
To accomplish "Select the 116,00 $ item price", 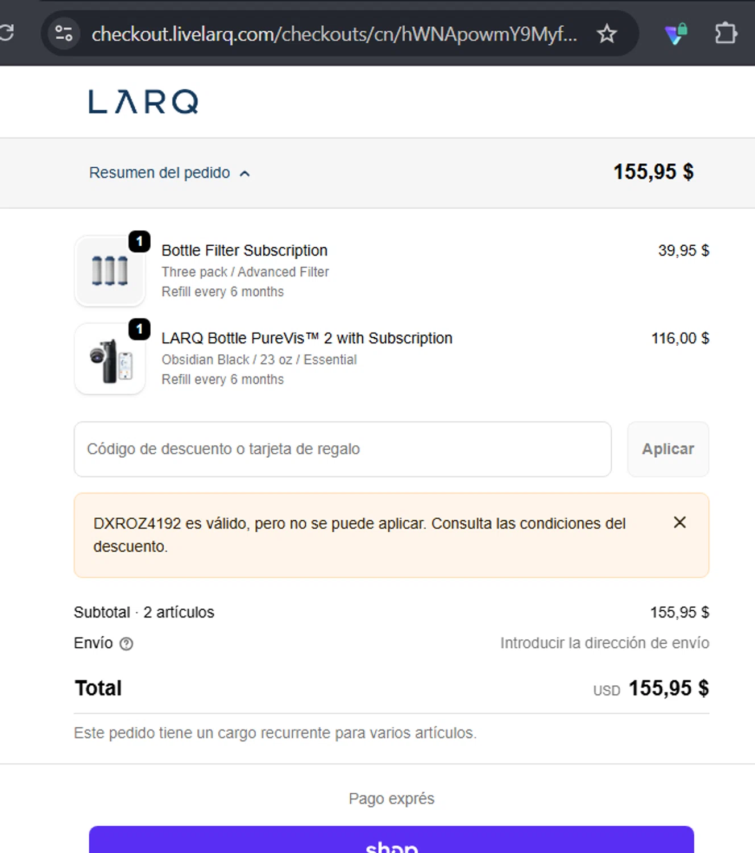I will [x=680, y=338].
